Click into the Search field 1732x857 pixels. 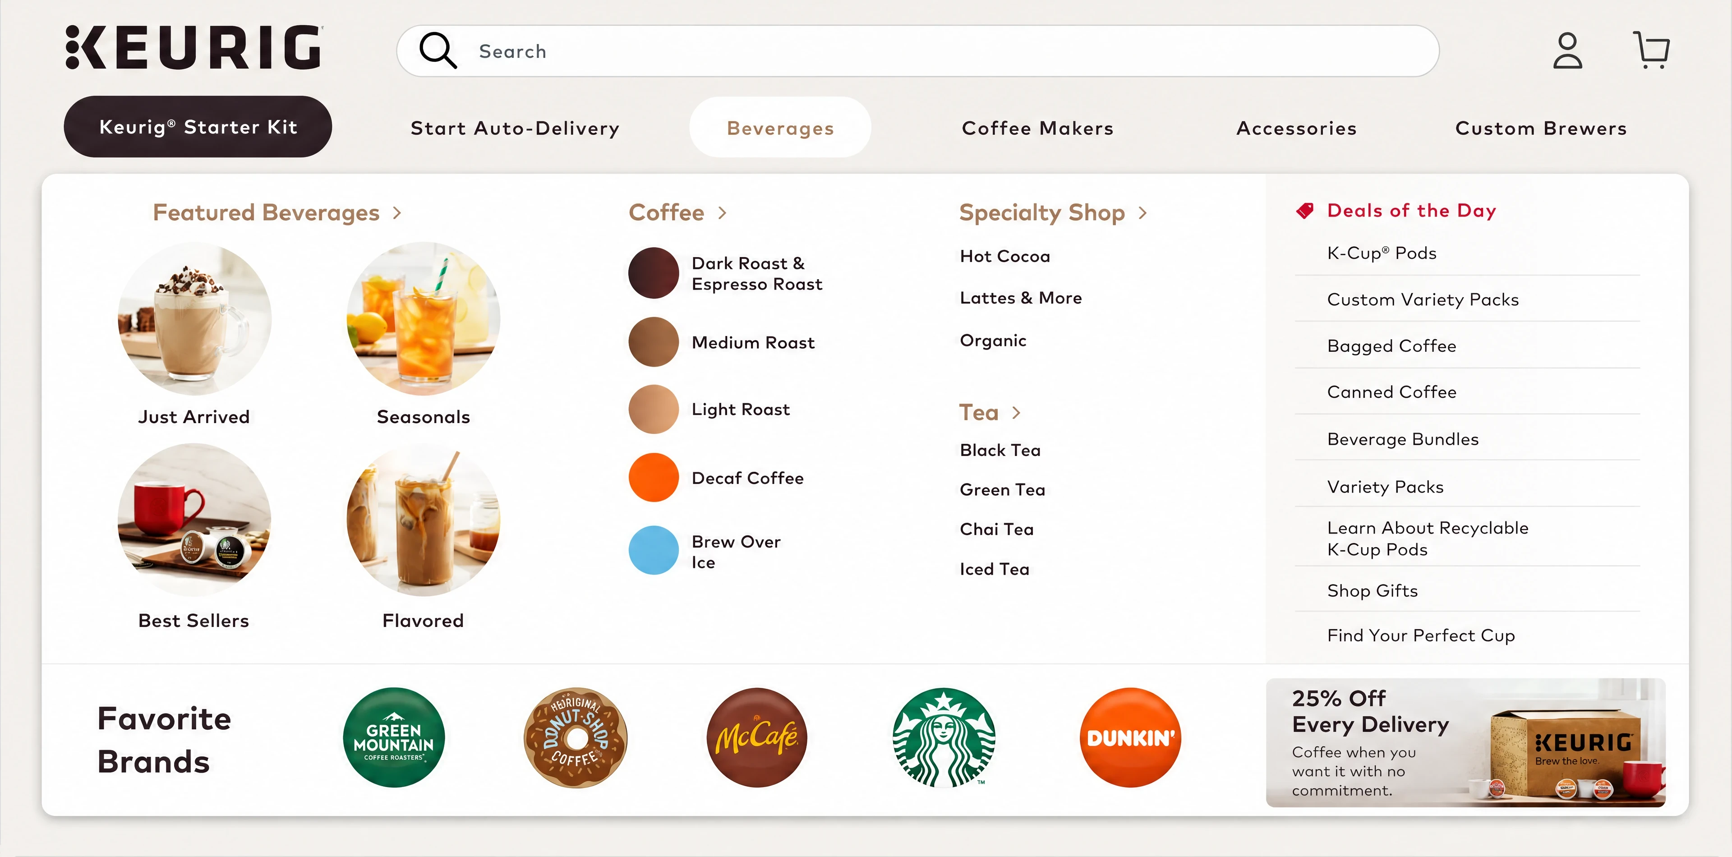coord(918,51)
